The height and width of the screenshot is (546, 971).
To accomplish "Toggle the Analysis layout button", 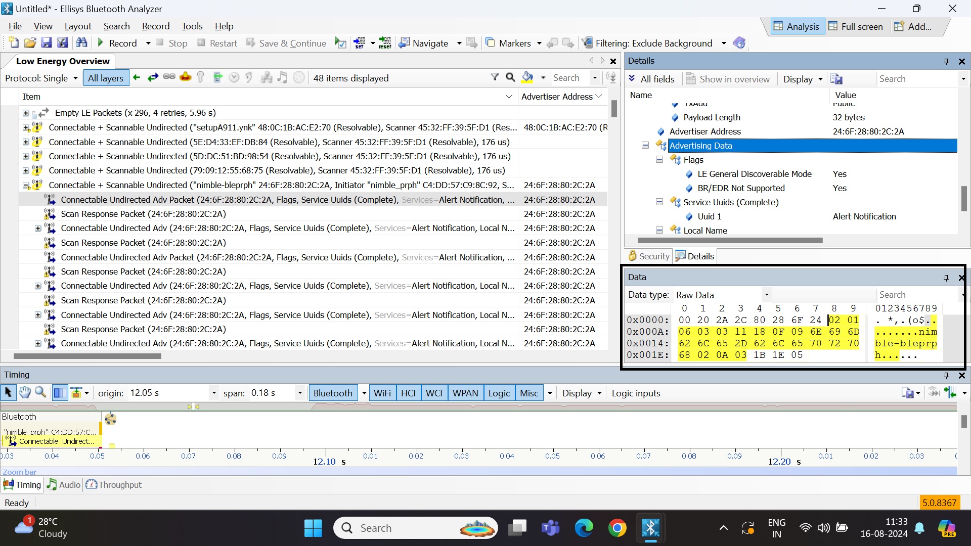I will click(797, 26).
